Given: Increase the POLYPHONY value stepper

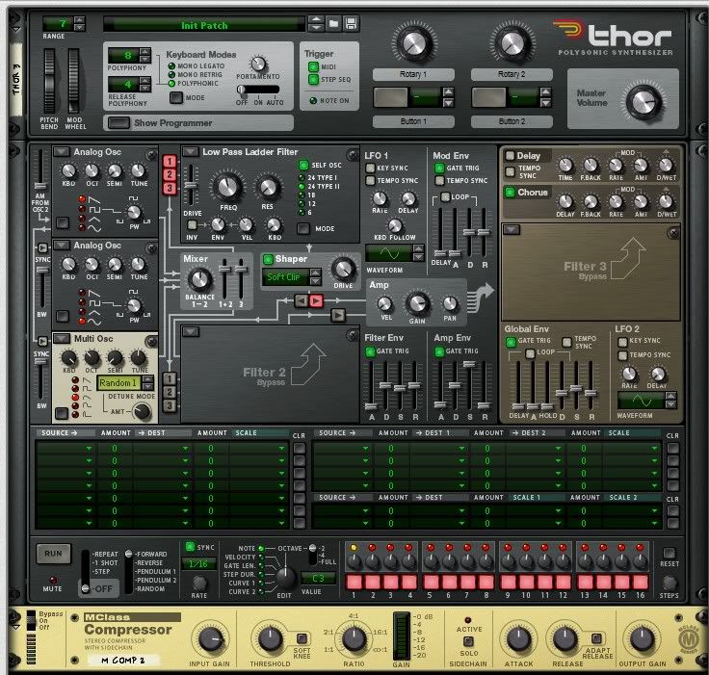Looking at the screenshot, I should tap(144, 52).
